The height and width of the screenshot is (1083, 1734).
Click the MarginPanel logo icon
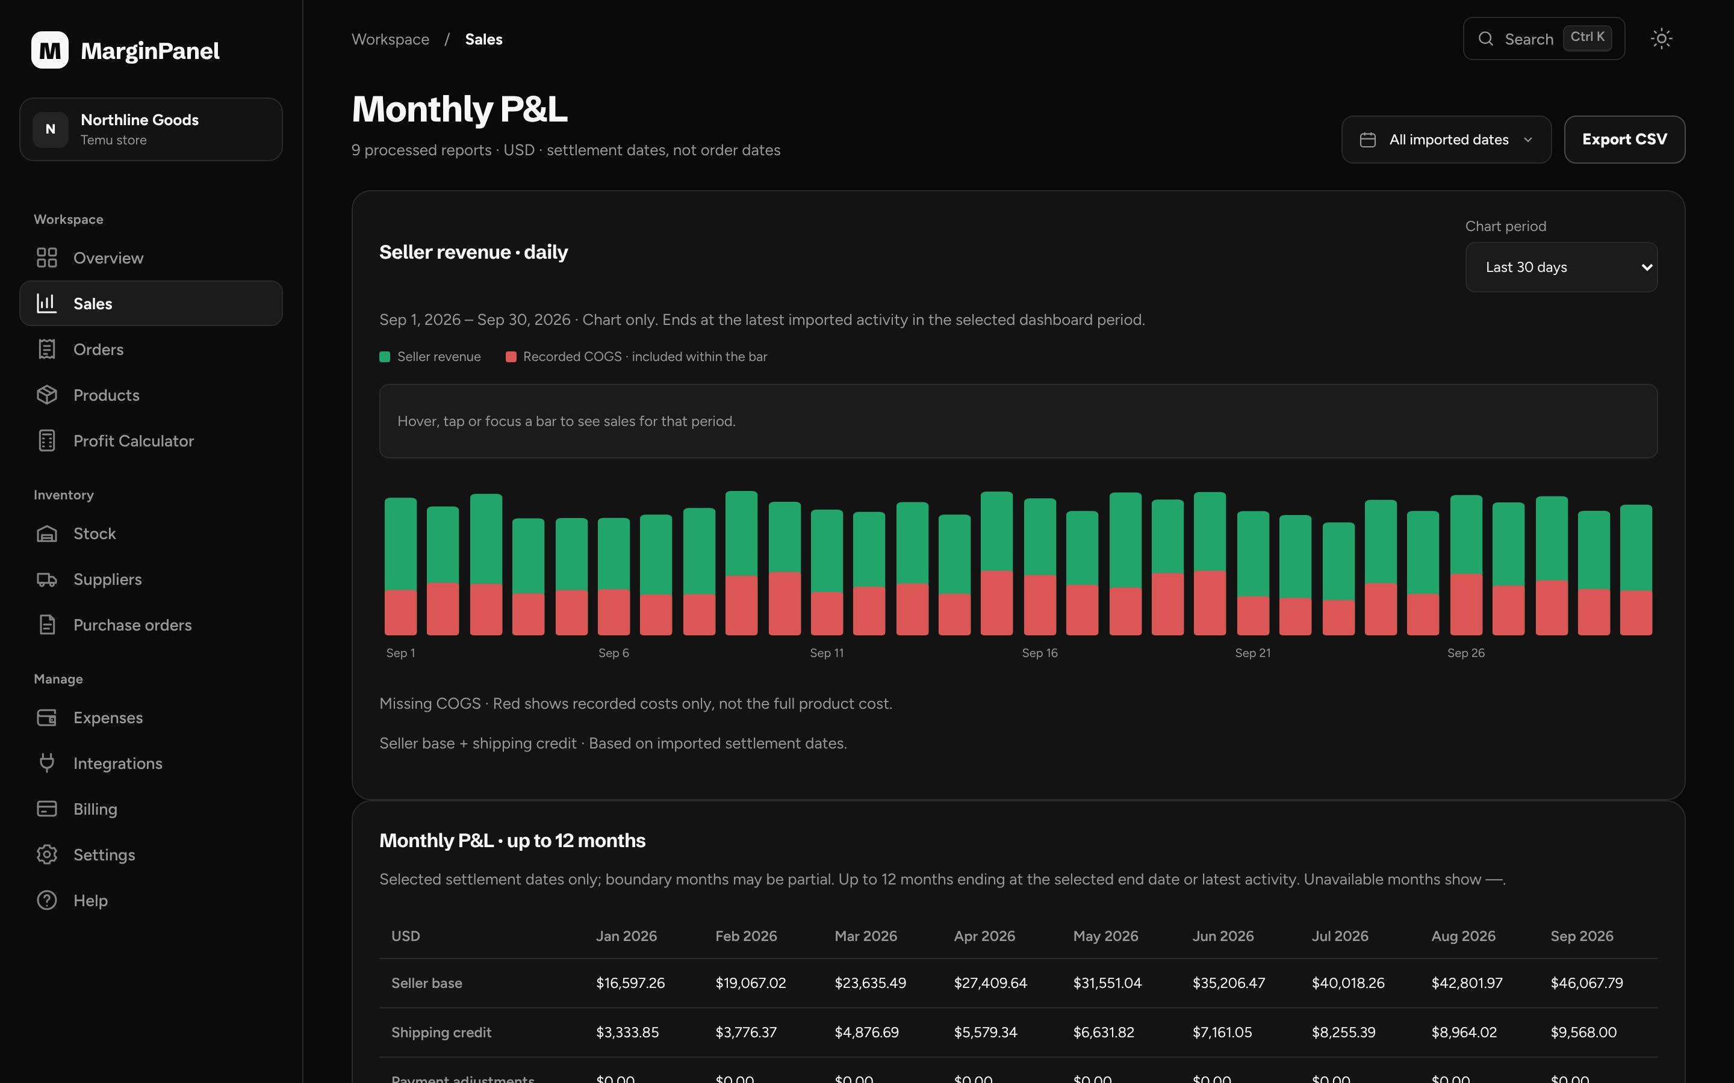pos(49,50)
